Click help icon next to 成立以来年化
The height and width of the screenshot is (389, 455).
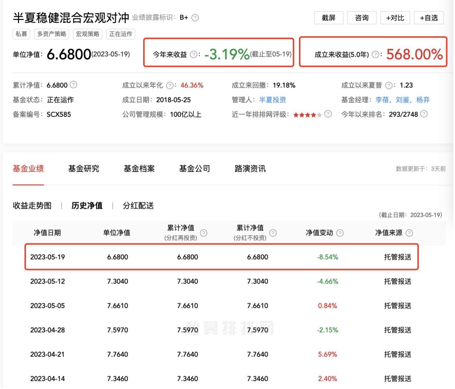170,85
